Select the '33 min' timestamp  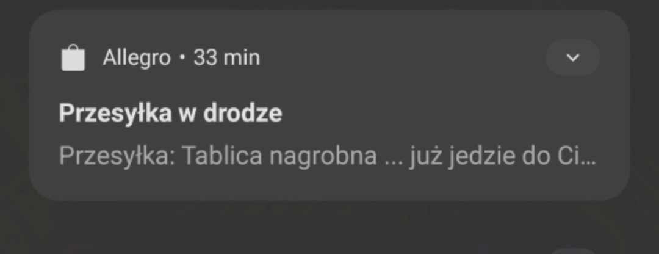click(x=226, y=57)
